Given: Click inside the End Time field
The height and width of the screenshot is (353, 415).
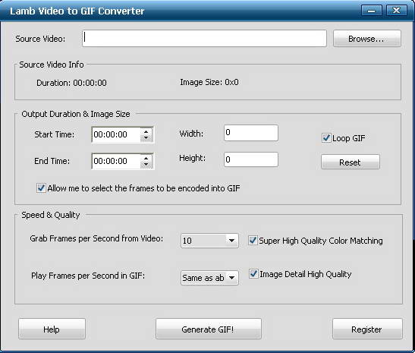Looking at the screenshot, I should click(x=116, y=161).
